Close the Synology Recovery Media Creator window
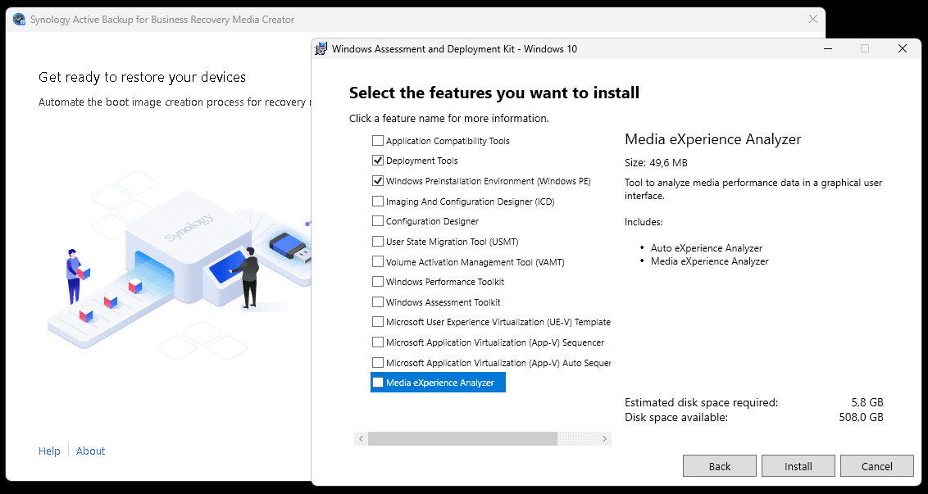The image size is (928, 494). [x=812, y=20]
